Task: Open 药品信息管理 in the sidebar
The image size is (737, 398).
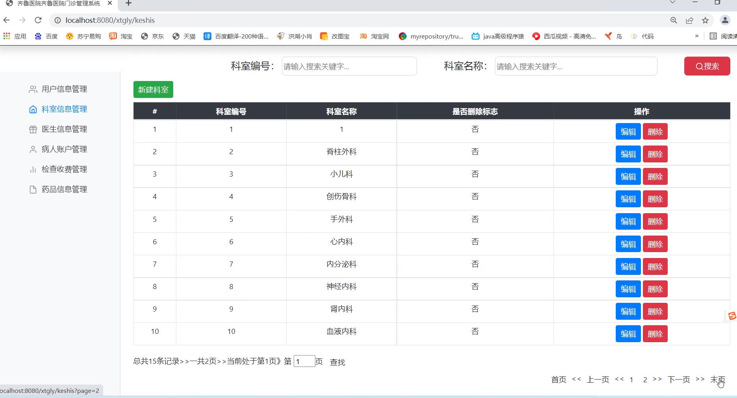Action: tap(58, 190)
